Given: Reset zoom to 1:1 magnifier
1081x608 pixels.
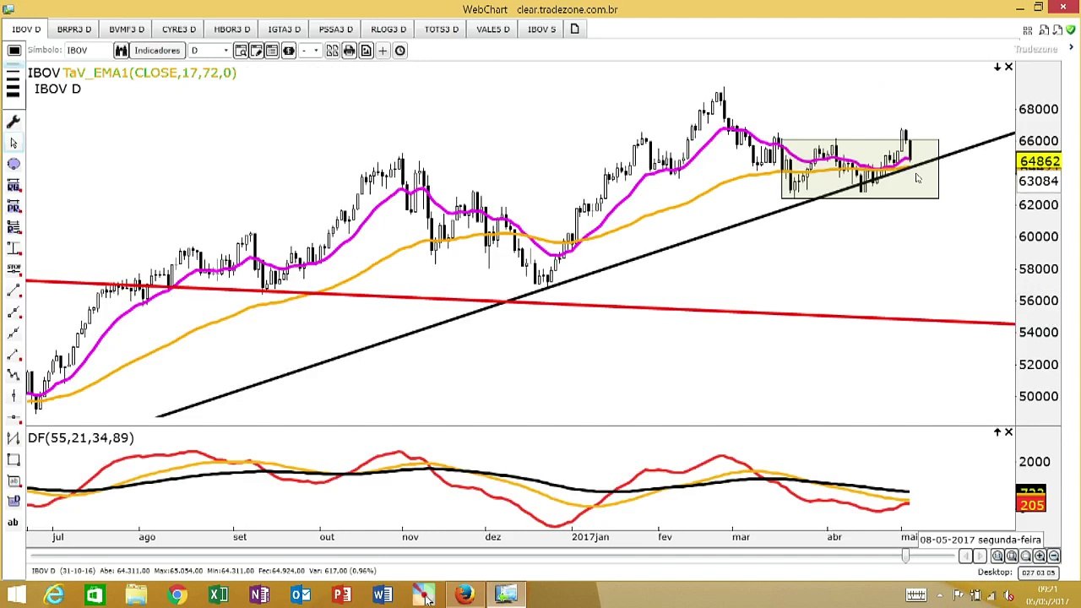Looking at the screenshot, I should 997,556.
